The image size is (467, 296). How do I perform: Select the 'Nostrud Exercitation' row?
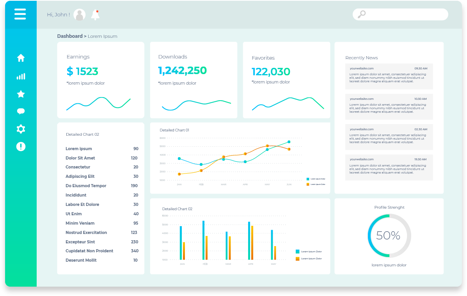[x=102, y=232]
